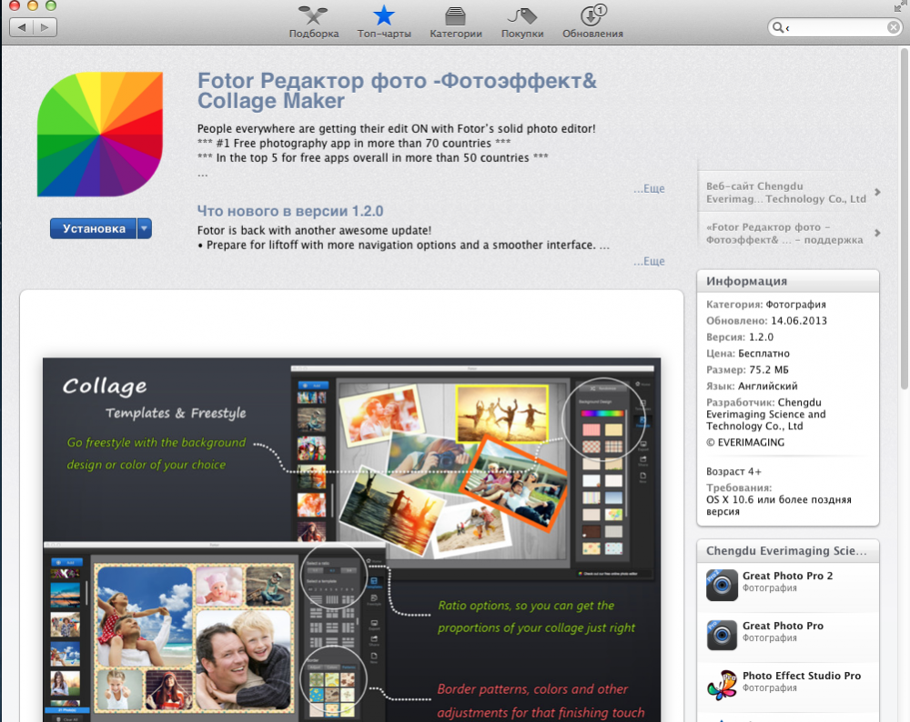This screenshot has width=910, height=722.
Task: Open Обновления tab with badge
Action: [x=592, y=22]
